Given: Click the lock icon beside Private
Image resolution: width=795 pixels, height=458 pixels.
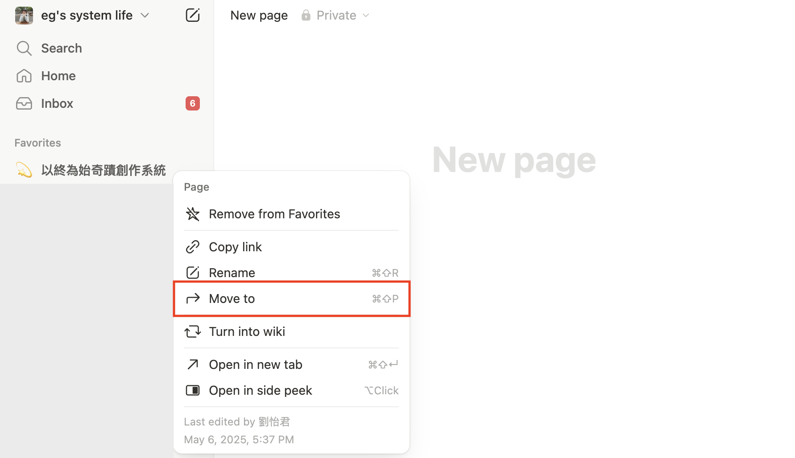Looking at the screenshot, I should (306, 16).
